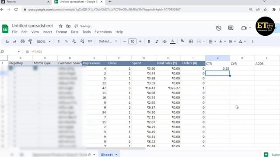Bookmark this page star icon
280x157 pixels.
pos(265,10)
